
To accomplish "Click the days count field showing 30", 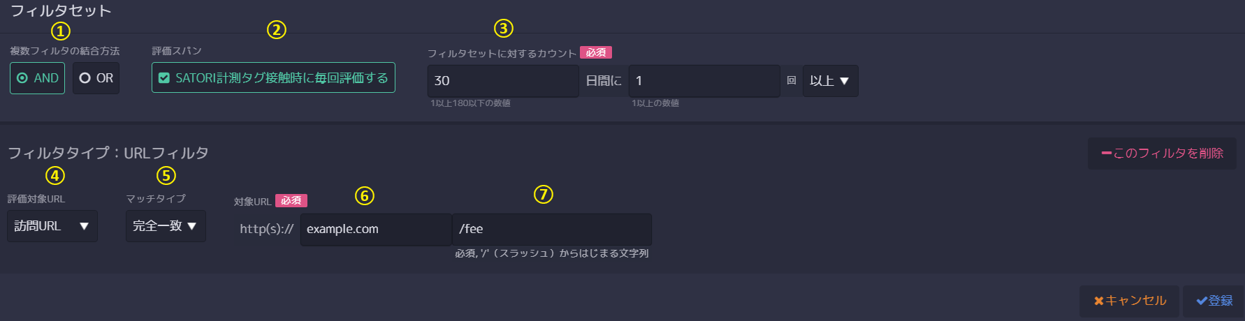I will (x=503, y=81).
